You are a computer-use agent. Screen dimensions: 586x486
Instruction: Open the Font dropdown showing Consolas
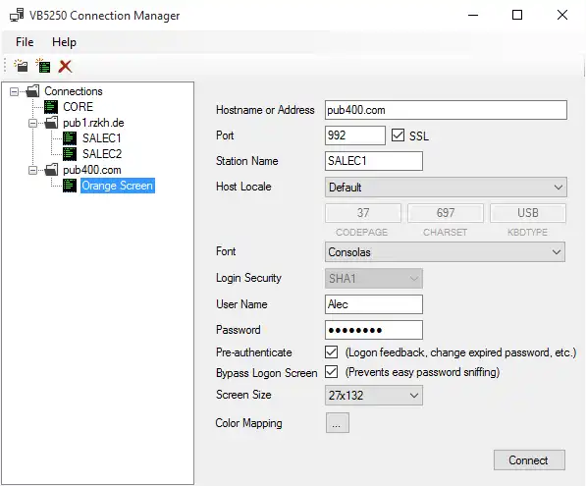pyautogui.click(x=445, y=252)
